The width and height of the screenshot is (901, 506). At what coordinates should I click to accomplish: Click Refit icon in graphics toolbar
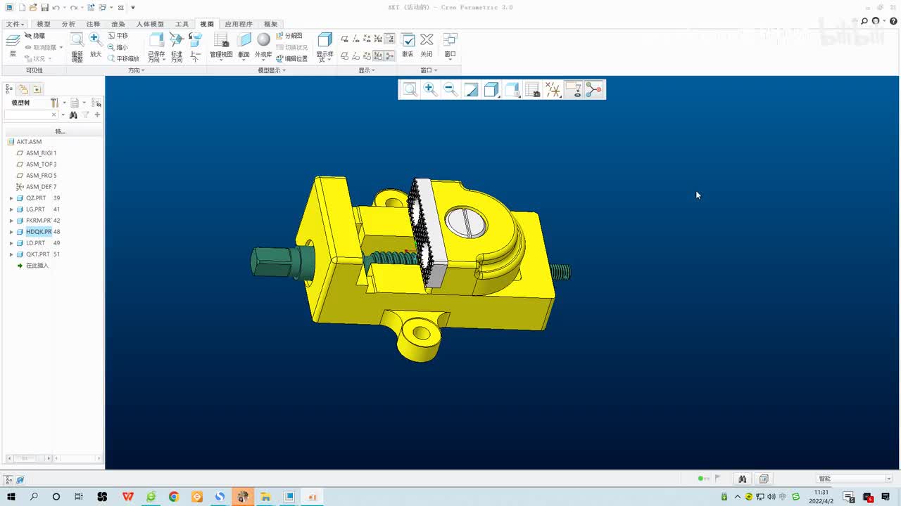point(410,89)
